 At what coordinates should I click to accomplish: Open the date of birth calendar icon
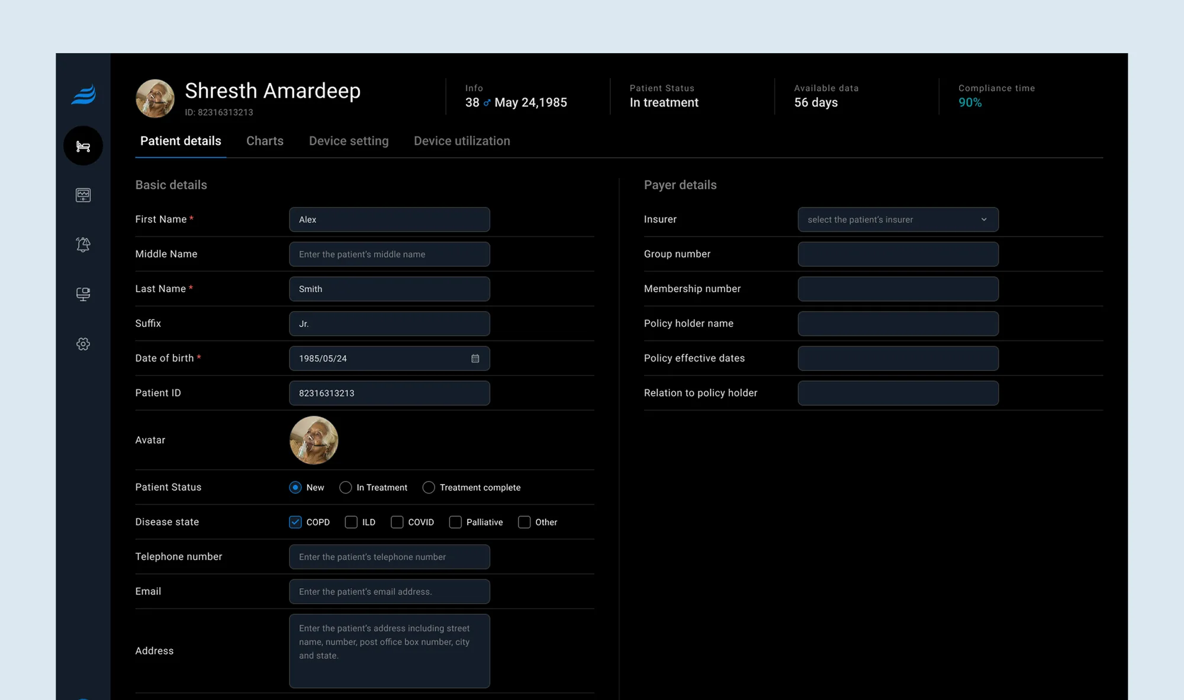[x=475, y=359]
